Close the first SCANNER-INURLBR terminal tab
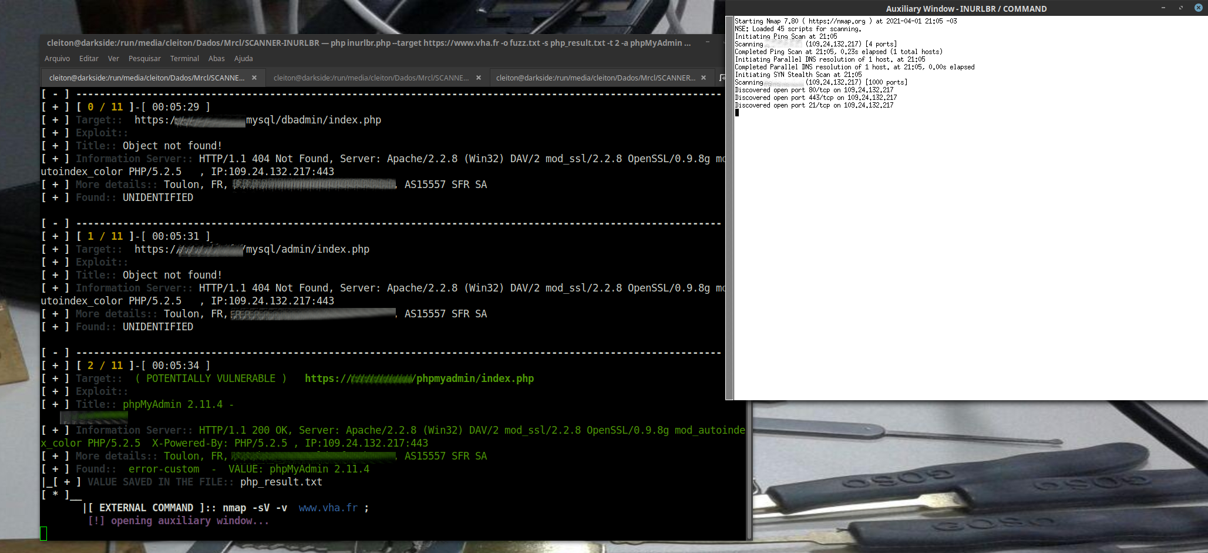Screen dimensions: 1208x553 254,77
